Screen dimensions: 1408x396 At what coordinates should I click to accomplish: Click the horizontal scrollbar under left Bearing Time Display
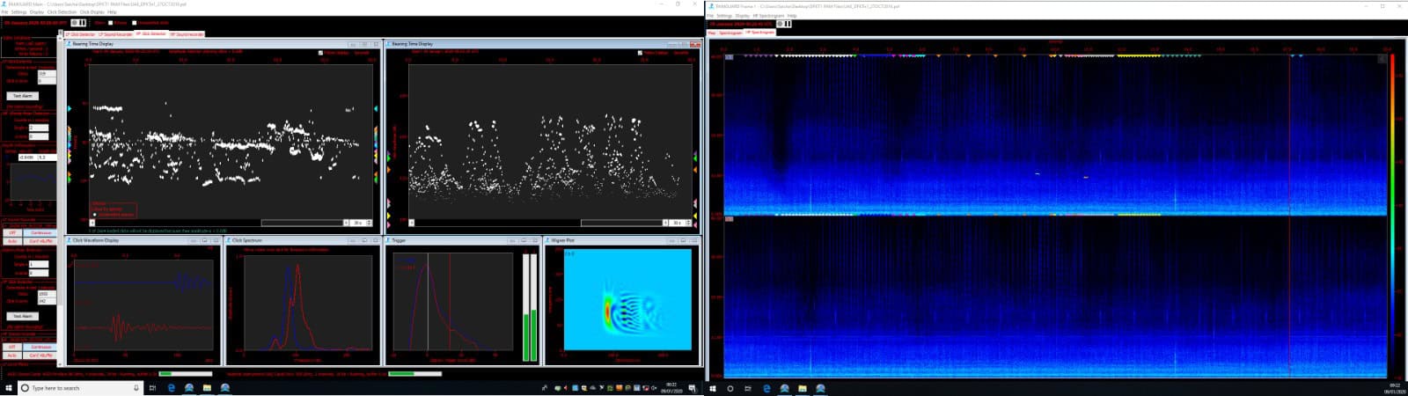tap(305, 223)
